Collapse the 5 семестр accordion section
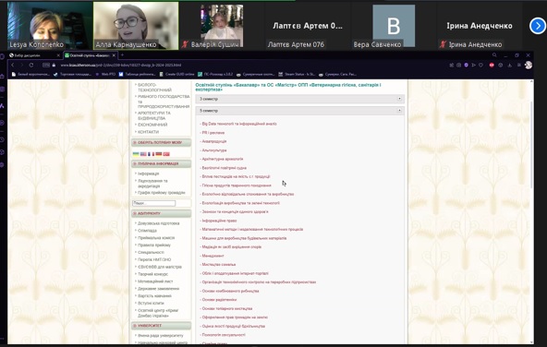Image resolution: width=547 pixels, height=347 pixels. coord(299,111)
